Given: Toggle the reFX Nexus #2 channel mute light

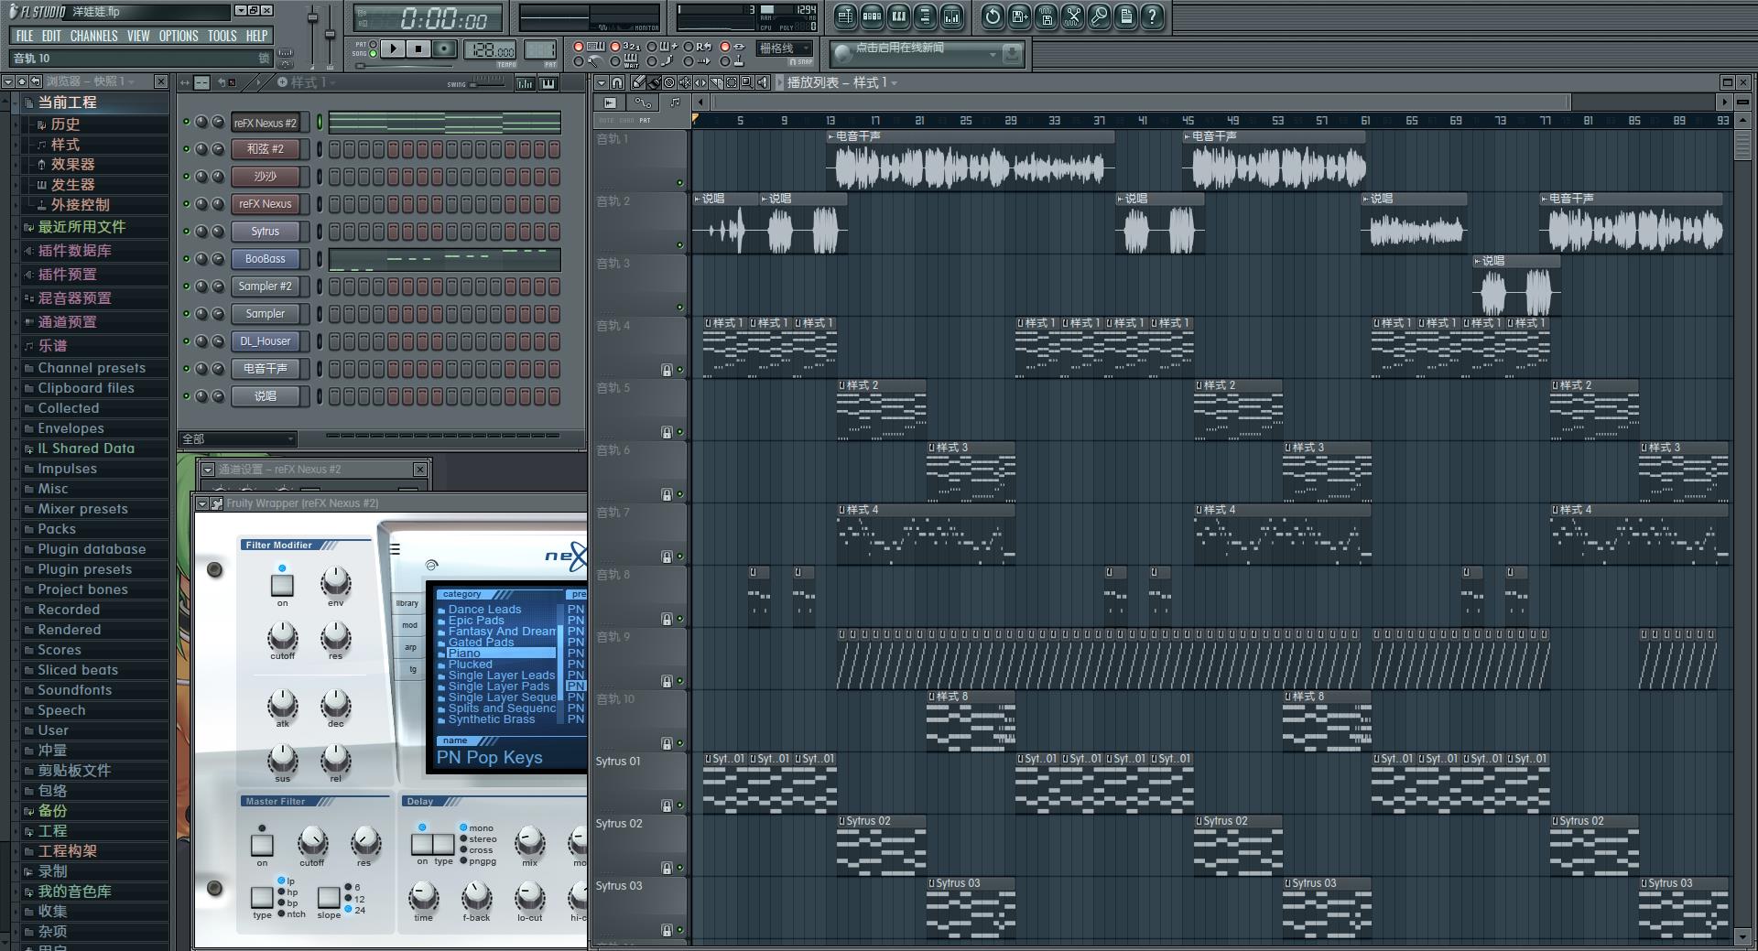Looking at the screenshot, I should click(x=187, y=122).
